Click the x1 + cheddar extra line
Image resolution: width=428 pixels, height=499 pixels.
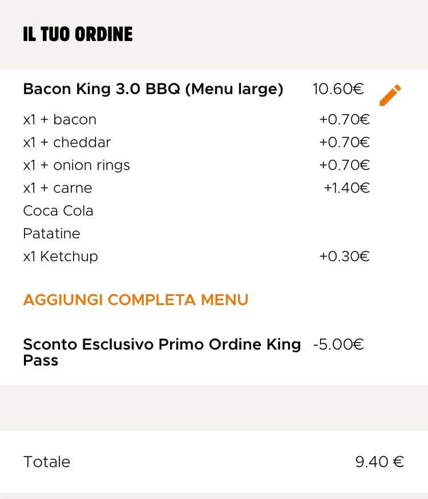[x=67, y=143]
